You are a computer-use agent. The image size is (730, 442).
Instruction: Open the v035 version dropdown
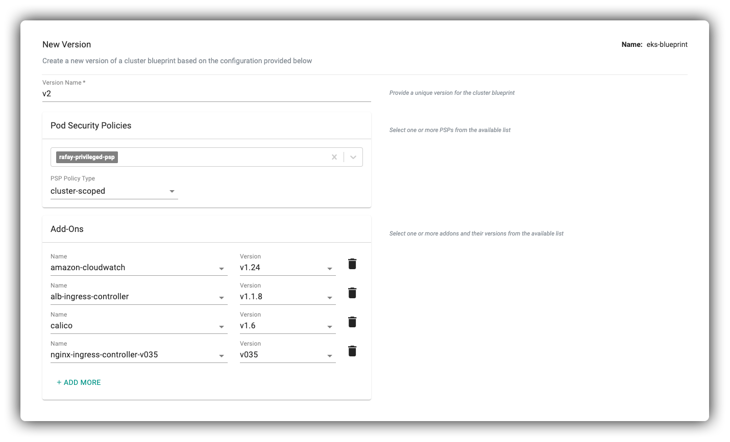pyautogui.click(x=288, y=355)
